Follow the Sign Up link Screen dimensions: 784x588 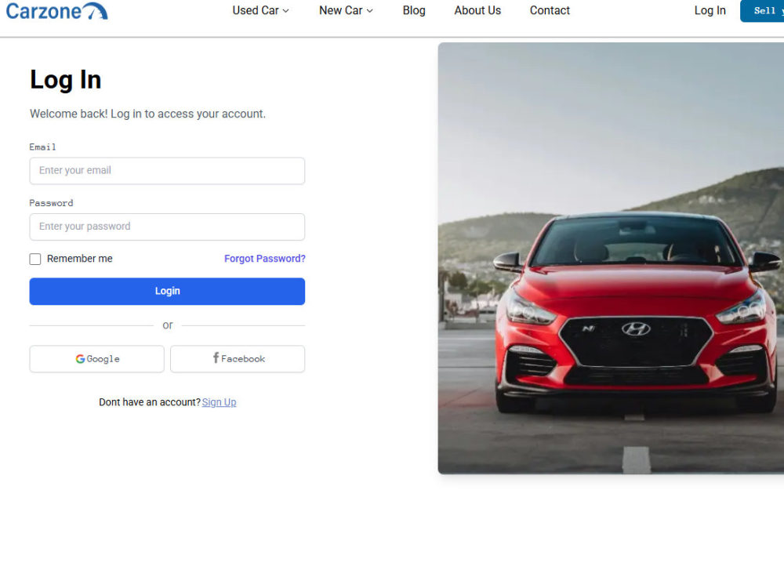pos(219,402)
